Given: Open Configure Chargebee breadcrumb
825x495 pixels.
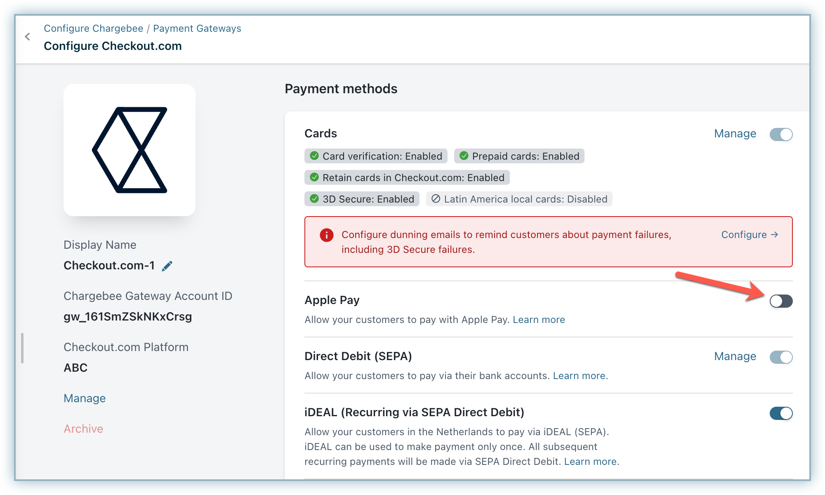Looking at the screenshot, I should (x=94, y=28).
